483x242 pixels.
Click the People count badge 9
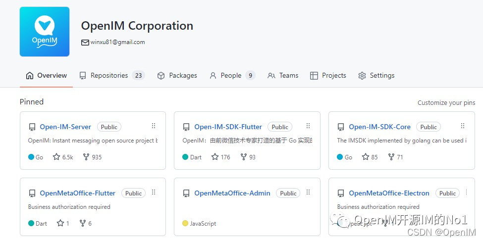point(251,75)
